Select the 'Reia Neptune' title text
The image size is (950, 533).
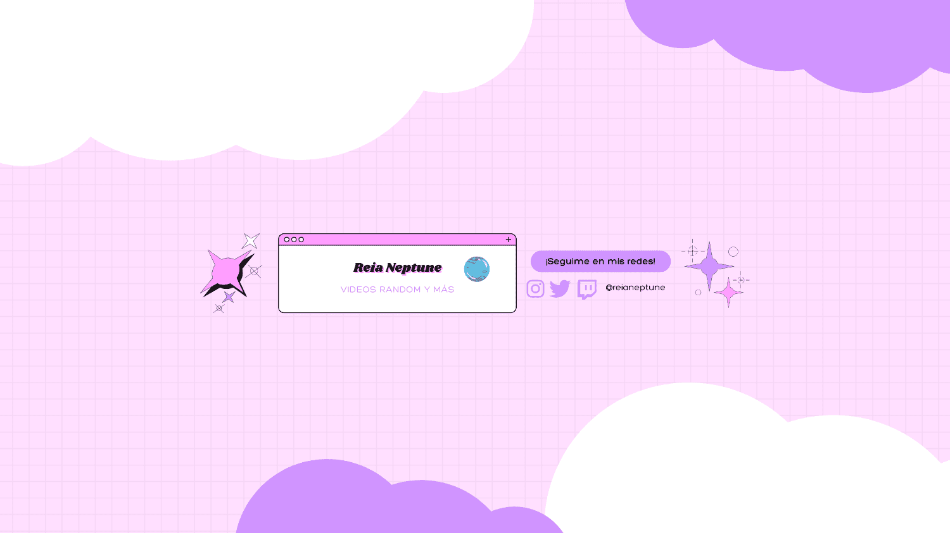click(398, 268)
